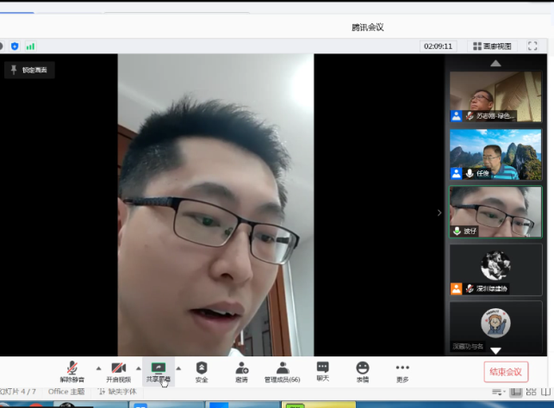Click the Share Screen (共享屏幕) icon
This screenshot has height=408, width=554.
coord(158,370)
